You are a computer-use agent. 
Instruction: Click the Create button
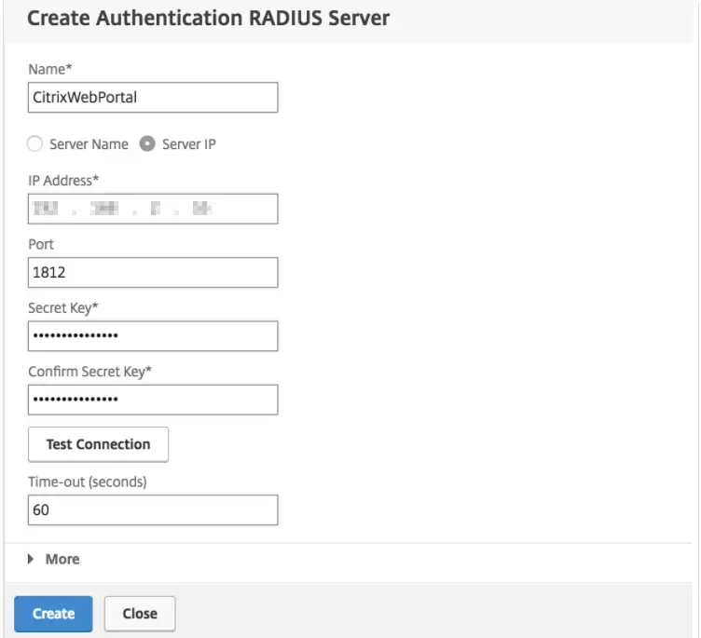tap(53, 614)
